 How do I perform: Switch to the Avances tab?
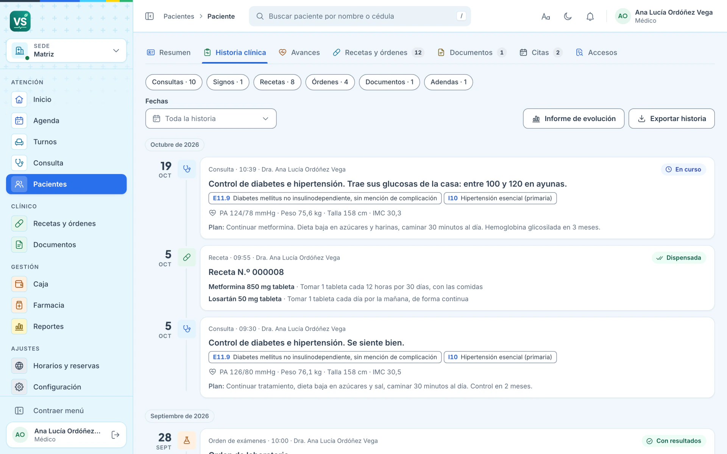click(x=299, y=53)
